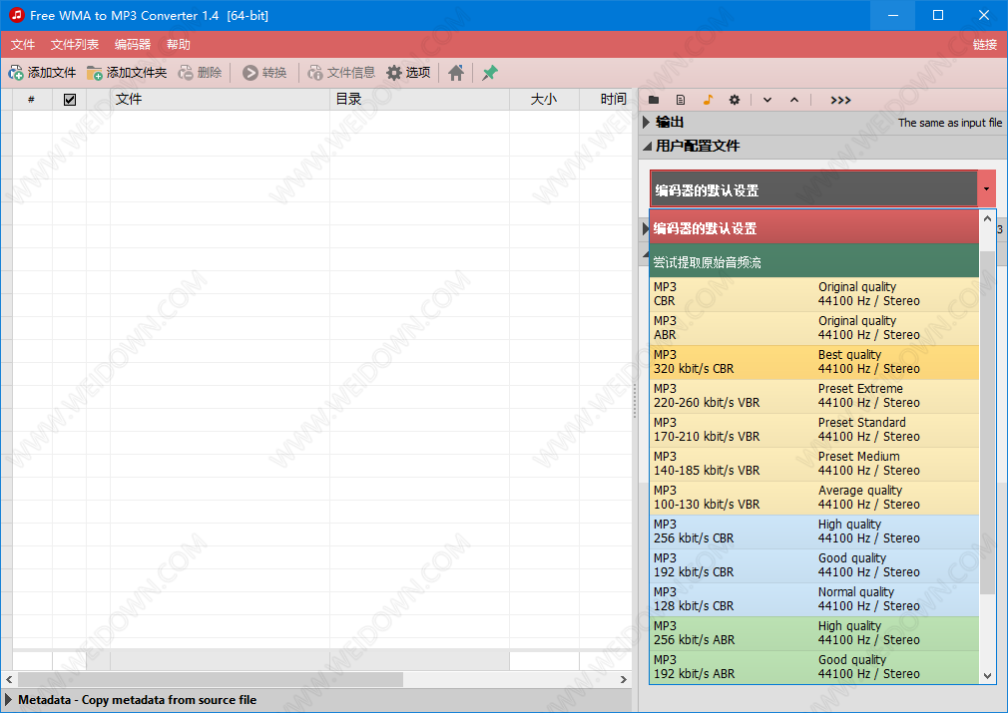
Task: Select the orange music note panel icon
Action: click(708, 100)
